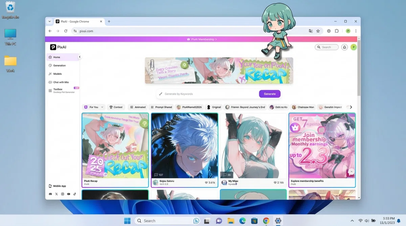The width and height of the screenshot is (406, 226).
Task: Select the Genshin Impact chip
Action: 331,107
